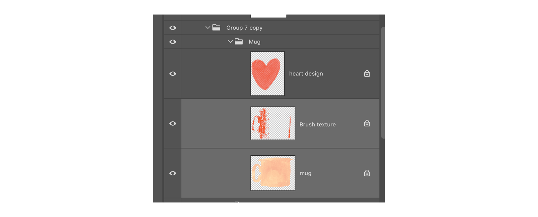The image size is (538, 217).
Task: Click the Mug group folder icon
Action: click(x=239, y=41)
